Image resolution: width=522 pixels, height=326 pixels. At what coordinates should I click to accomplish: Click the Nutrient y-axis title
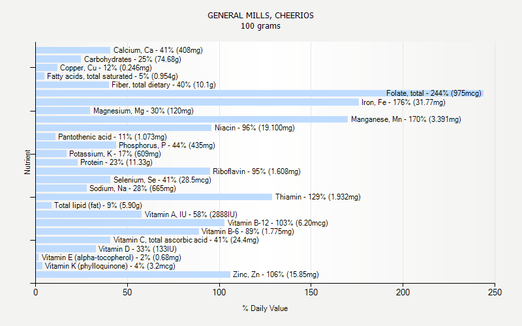[x=27, y=162]
